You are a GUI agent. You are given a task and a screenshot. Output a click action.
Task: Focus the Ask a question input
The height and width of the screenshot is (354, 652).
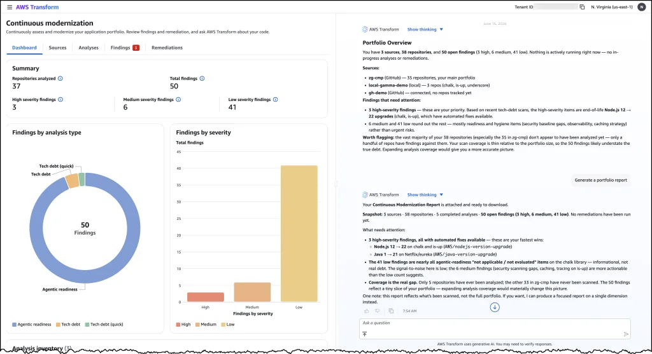pos(495,323)
